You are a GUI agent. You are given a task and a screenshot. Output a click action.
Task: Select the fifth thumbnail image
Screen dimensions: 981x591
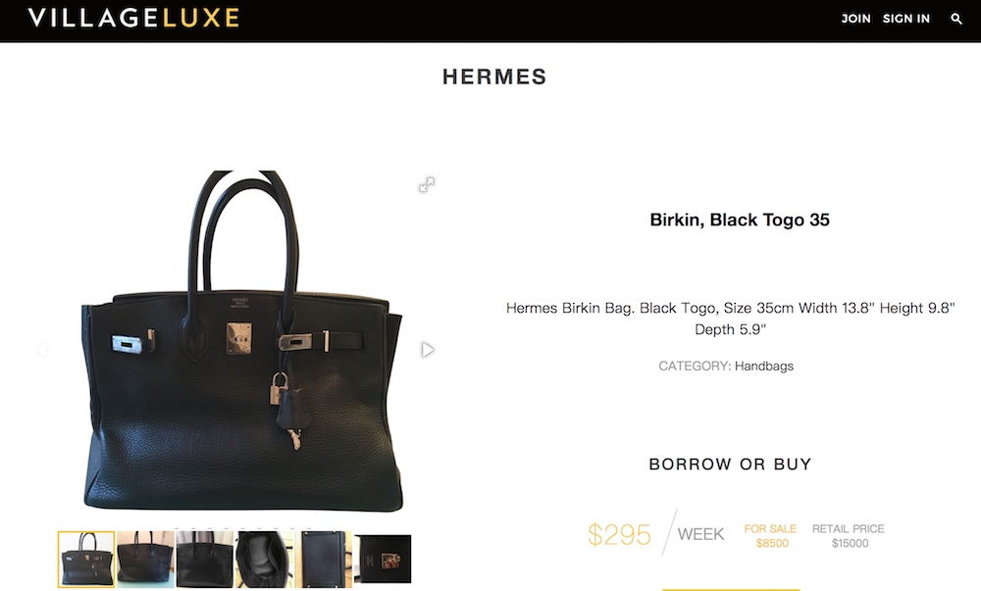(323, 559)
